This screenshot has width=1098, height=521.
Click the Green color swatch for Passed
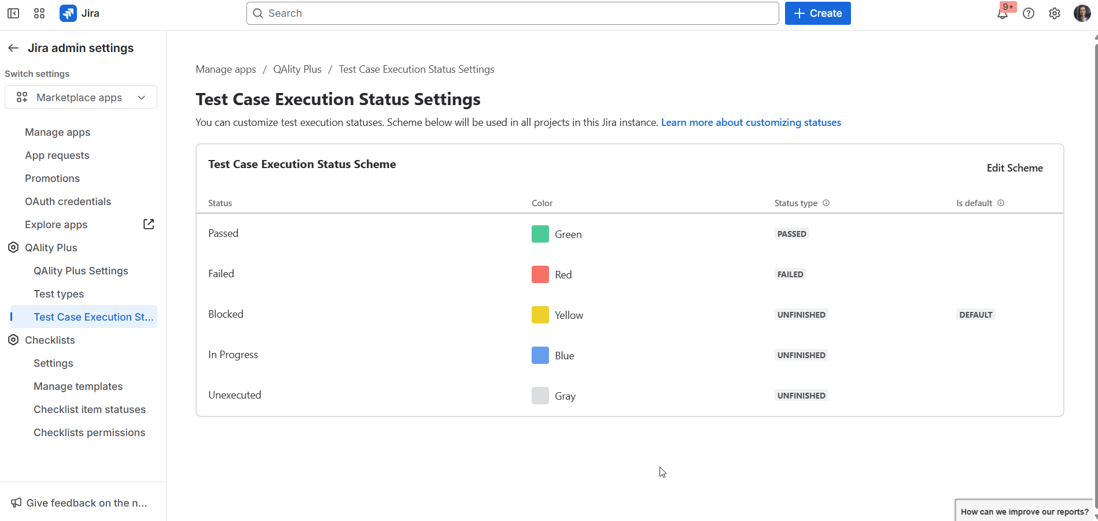click(x=540, y=234)
